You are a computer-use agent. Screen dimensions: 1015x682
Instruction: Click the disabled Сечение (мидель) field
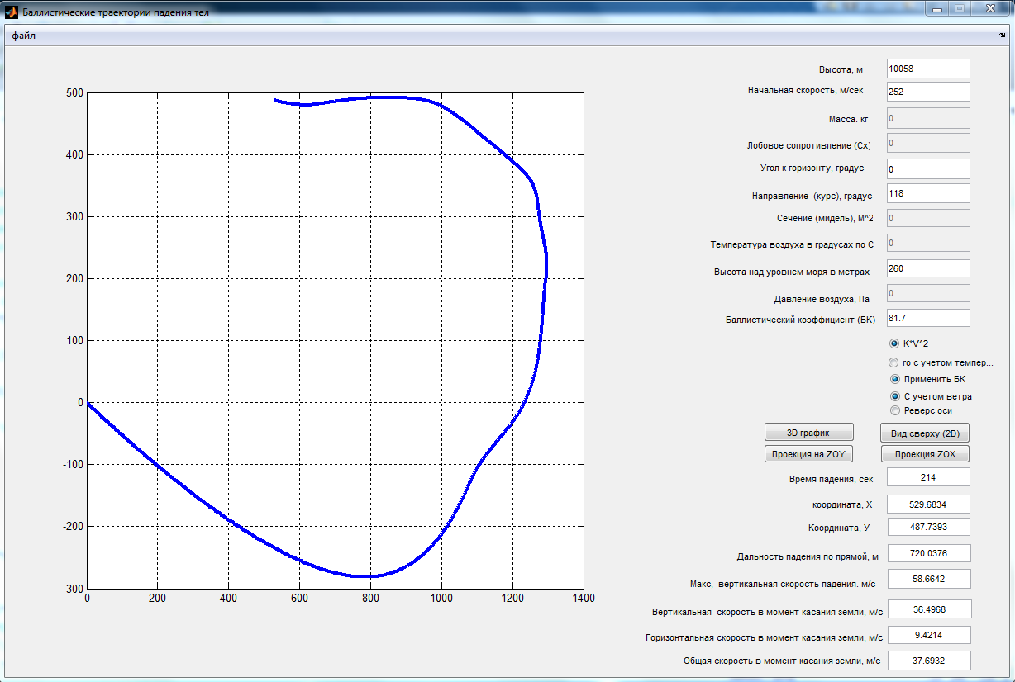point(927,218)
